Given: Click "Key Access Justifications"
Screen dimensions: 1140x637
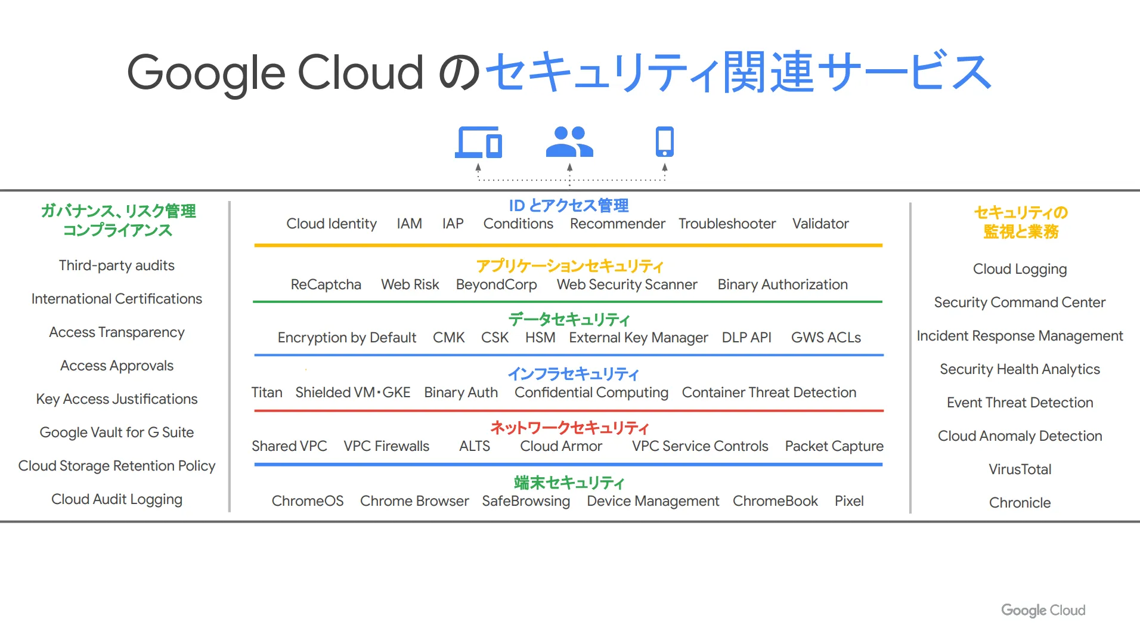Looking at the screenshot, I should (x=117, y=400).
